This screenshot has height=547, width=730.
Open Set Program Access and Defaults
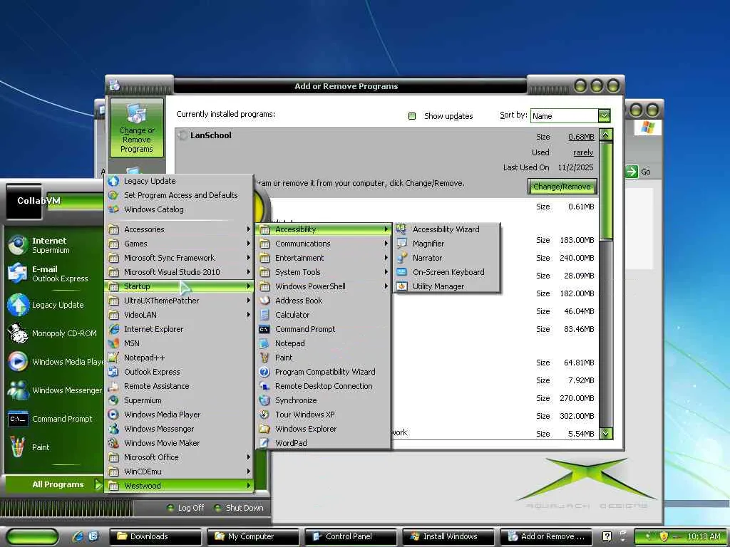point(179,195)
